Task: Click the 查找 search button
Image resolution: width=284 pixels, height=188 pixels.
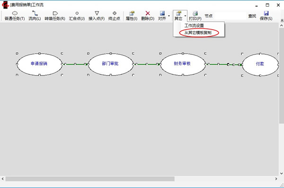Action: pyautogui.click(x=252, y=16)
